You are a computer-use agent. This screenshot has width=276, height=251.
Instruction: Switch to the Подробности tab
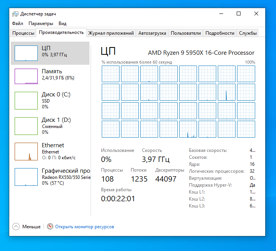click(220, 33)
